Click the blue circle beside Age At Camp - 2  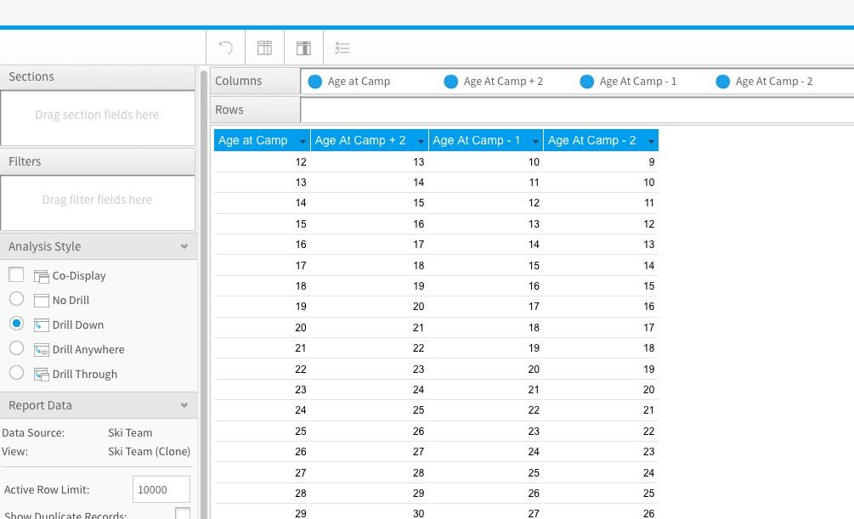723,82
